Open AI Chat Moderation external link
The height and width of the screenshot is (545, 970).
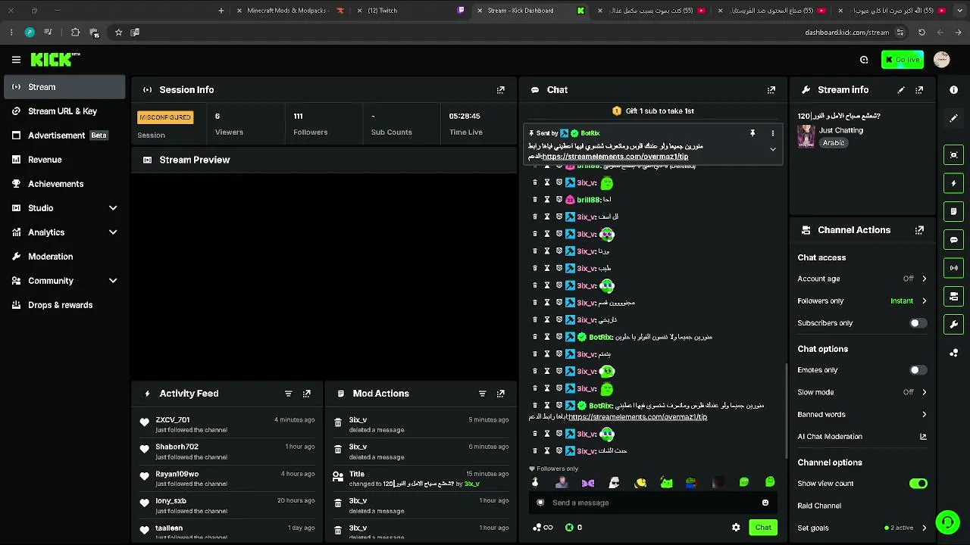[923, 437]
